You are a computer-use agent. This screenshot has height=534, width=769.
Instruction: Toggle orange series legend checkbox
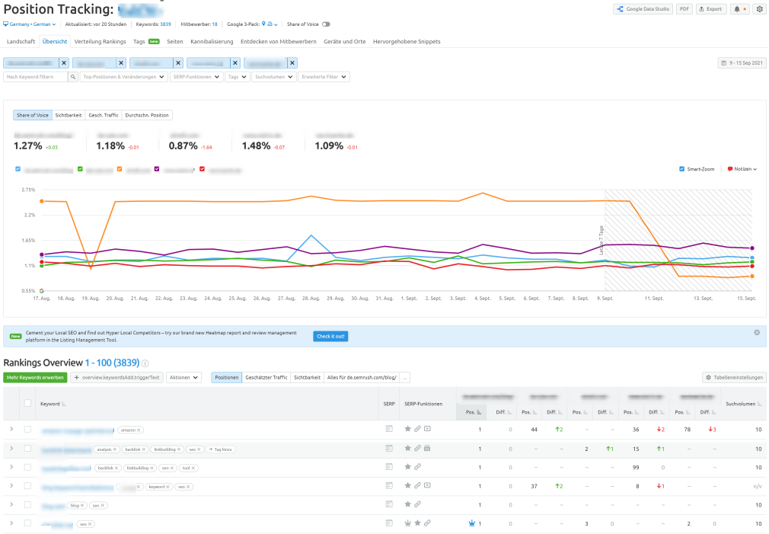pos(120,169)
